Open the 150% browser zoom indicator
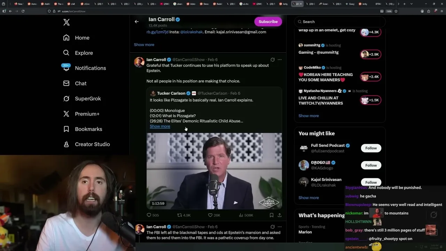 389,11
